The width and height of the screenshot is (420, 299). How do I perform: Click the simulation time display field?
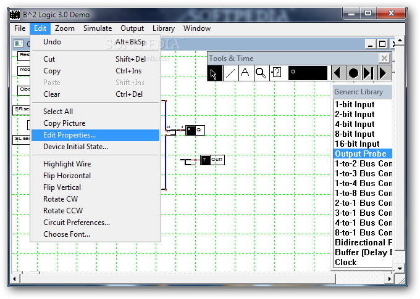click(308, 73)
